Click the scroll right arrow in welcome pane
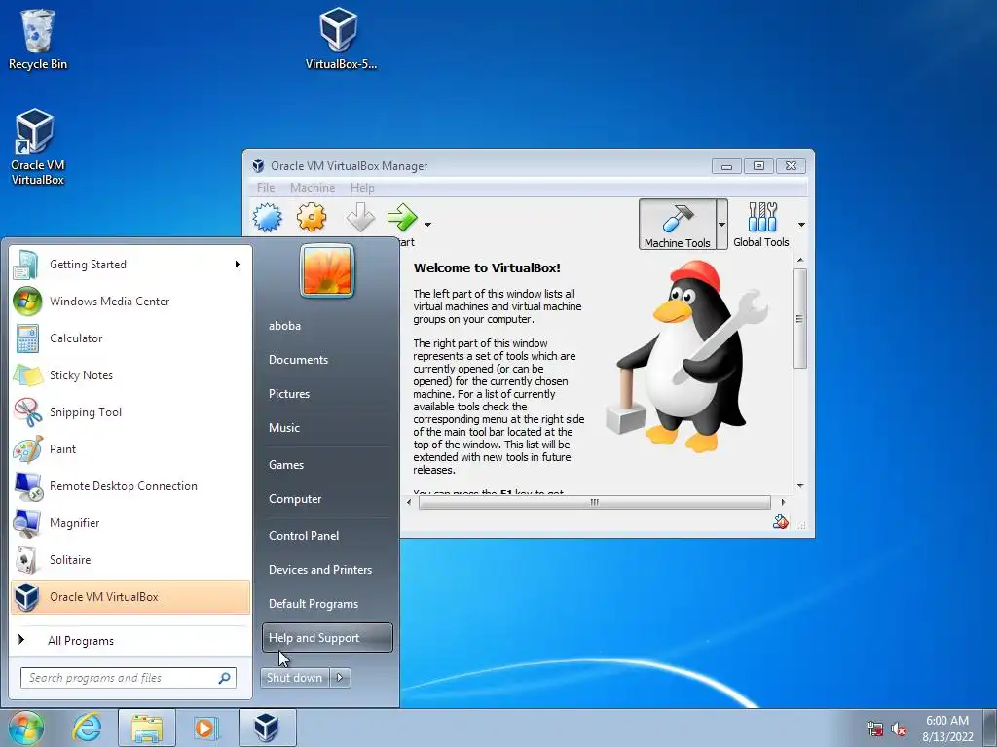The image size is (997, 747). 783,503
